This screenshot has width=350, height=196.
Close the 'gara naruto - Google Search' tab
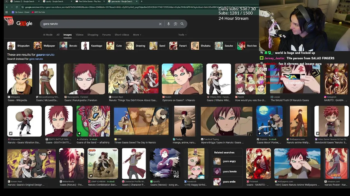137,1
